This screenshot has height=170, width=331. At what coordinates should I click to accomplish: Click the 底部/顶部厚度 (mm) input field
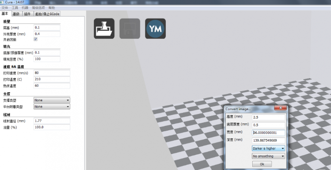pyautogui.click(x=47, y=53)
